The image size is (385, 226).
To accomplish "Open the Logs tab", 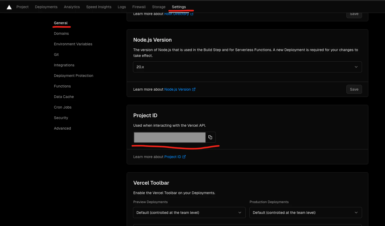I will [122, 7].
